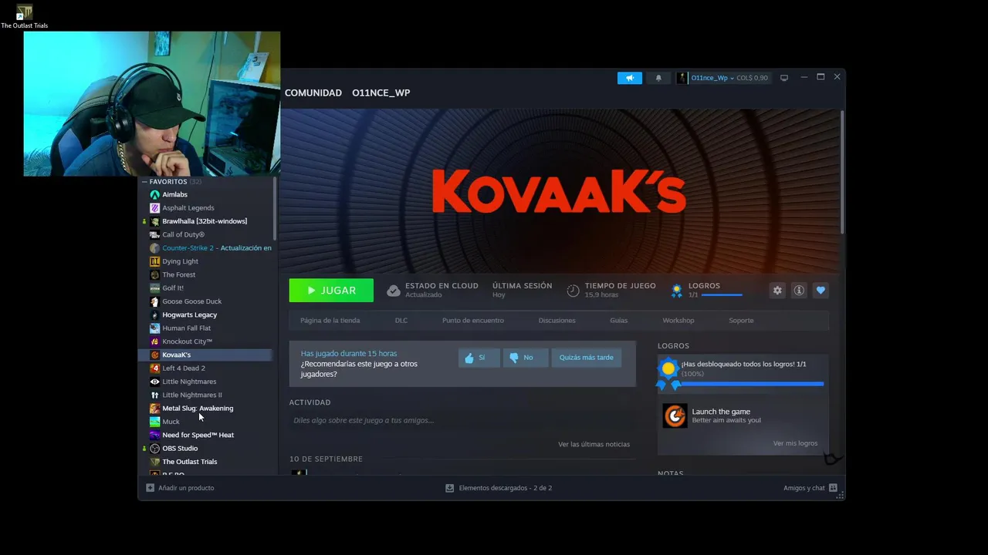
Task: Select Call of Duty icon in library
Action: point(154,235)
